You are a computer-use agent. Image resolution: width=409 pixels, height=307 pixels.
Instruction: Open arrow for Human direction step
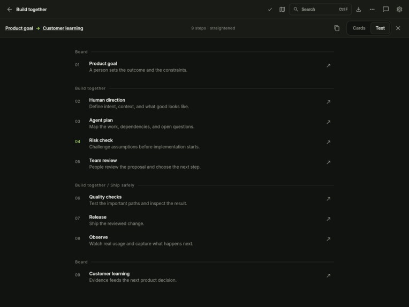[328, 102]
